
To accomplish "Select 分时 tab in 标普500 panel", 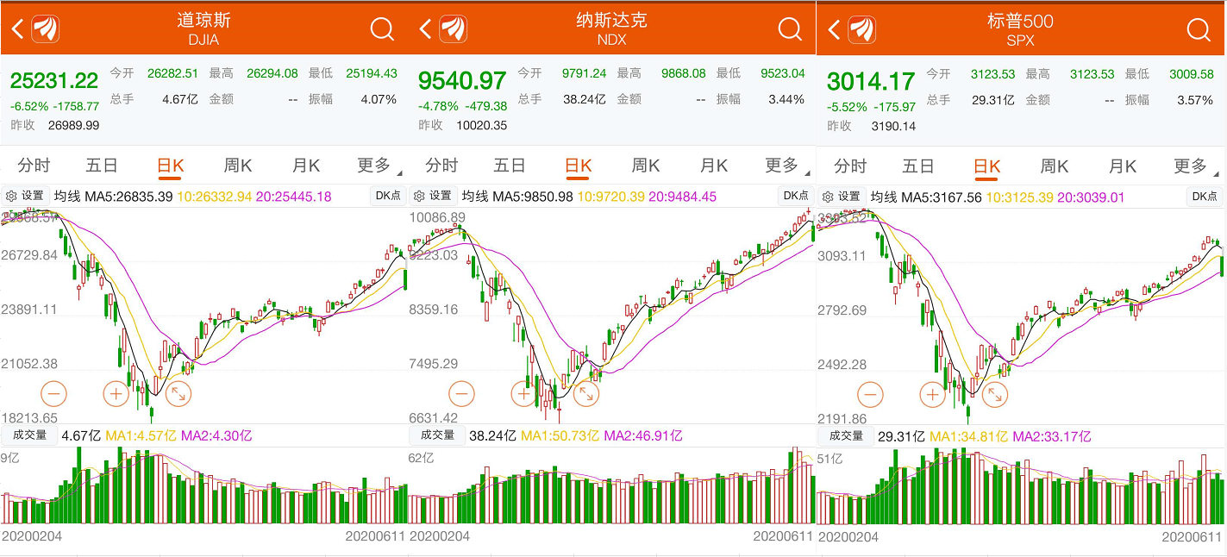I will coord(849,166).
